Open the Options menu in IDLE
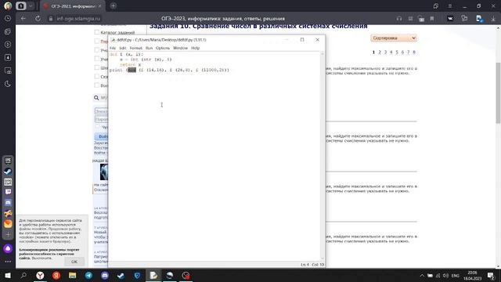This screenshot has height=282, width=501. pyautogui.click(x=163, y=48)
